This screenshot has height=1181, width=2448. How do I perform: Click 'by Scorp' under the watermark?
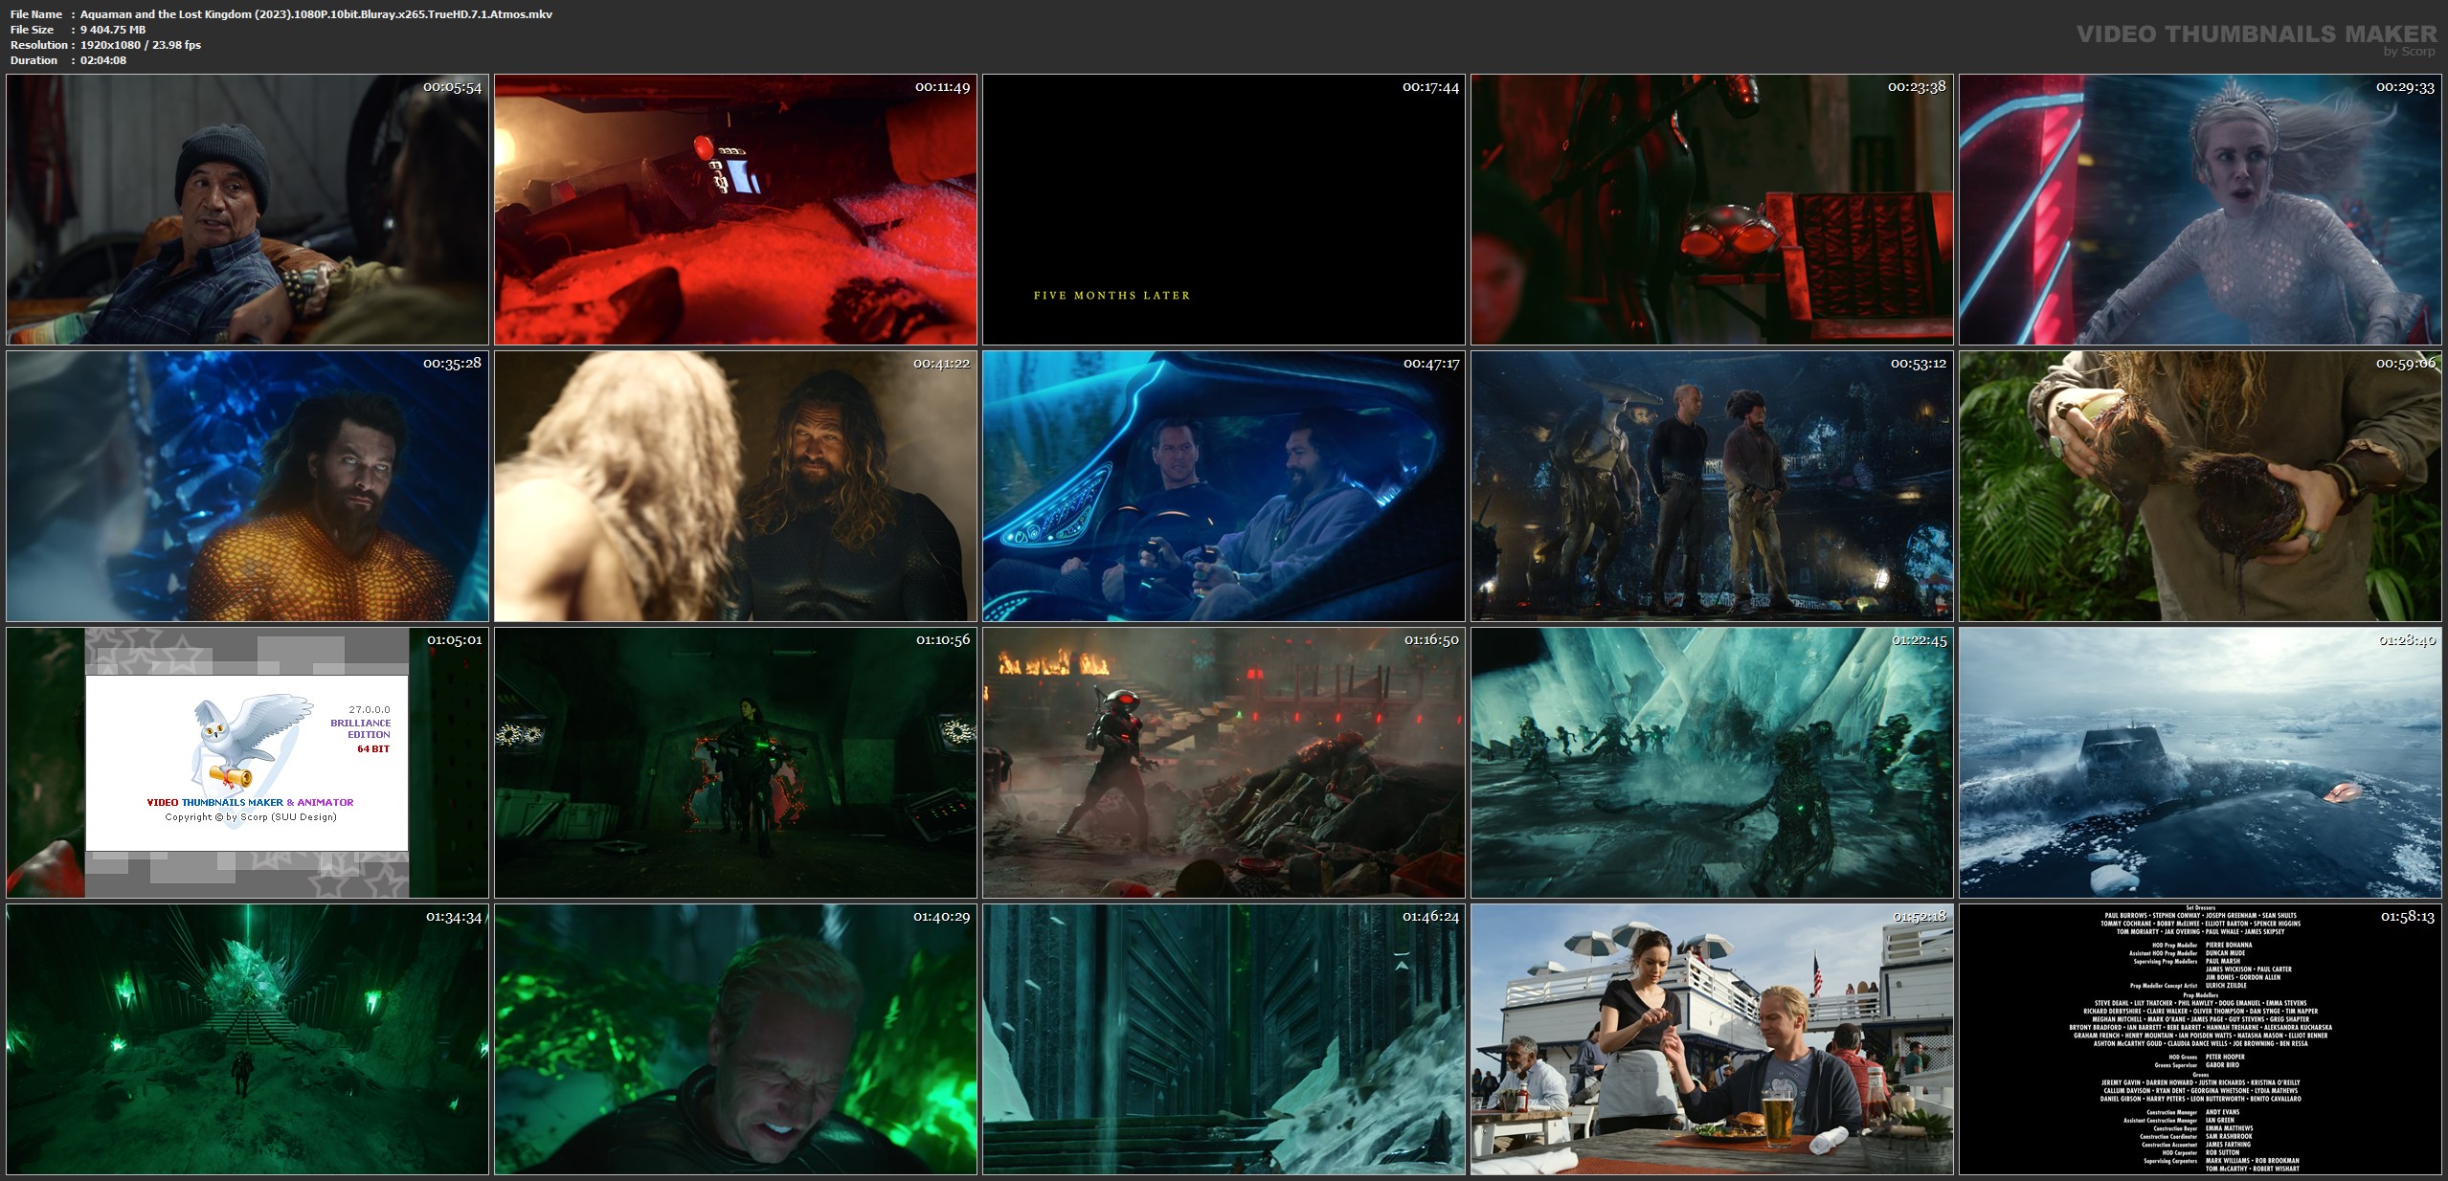pyautogui.click(x=2409, y=52)
